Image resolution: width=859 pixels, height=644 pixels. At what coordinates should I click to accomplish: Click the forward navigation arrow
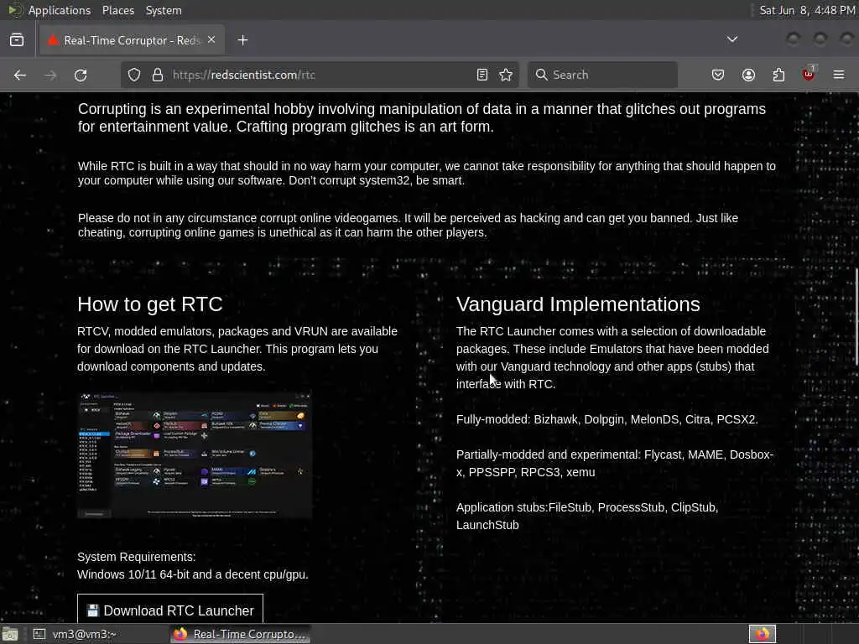(x=50, y=75)
